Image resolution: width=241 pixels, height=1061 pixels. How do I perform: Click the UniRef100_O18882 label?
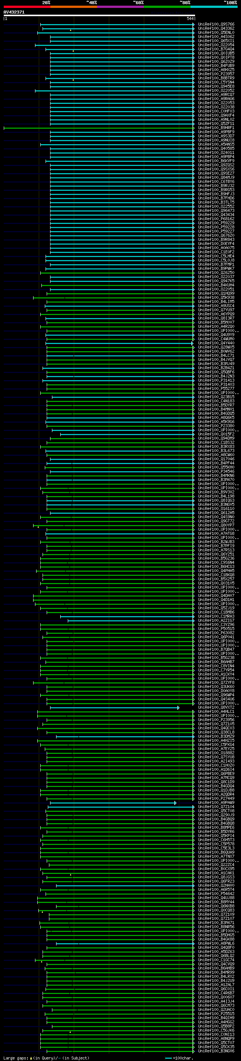216,754
